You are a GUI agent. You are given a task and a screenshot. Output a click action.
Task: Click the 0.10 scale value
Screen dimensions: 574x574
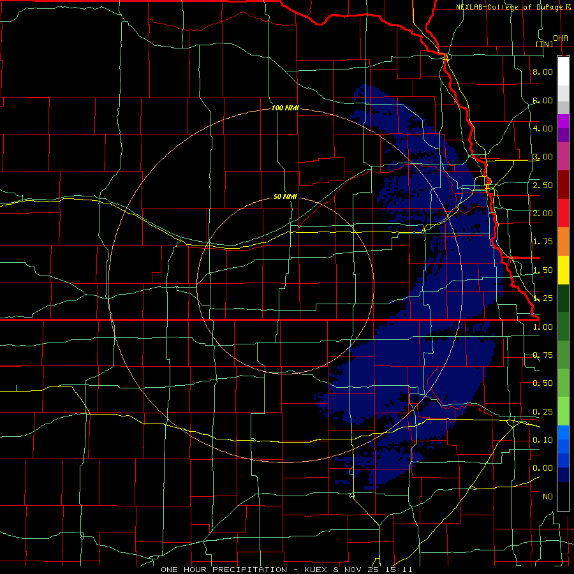click(x=543, y=440)
